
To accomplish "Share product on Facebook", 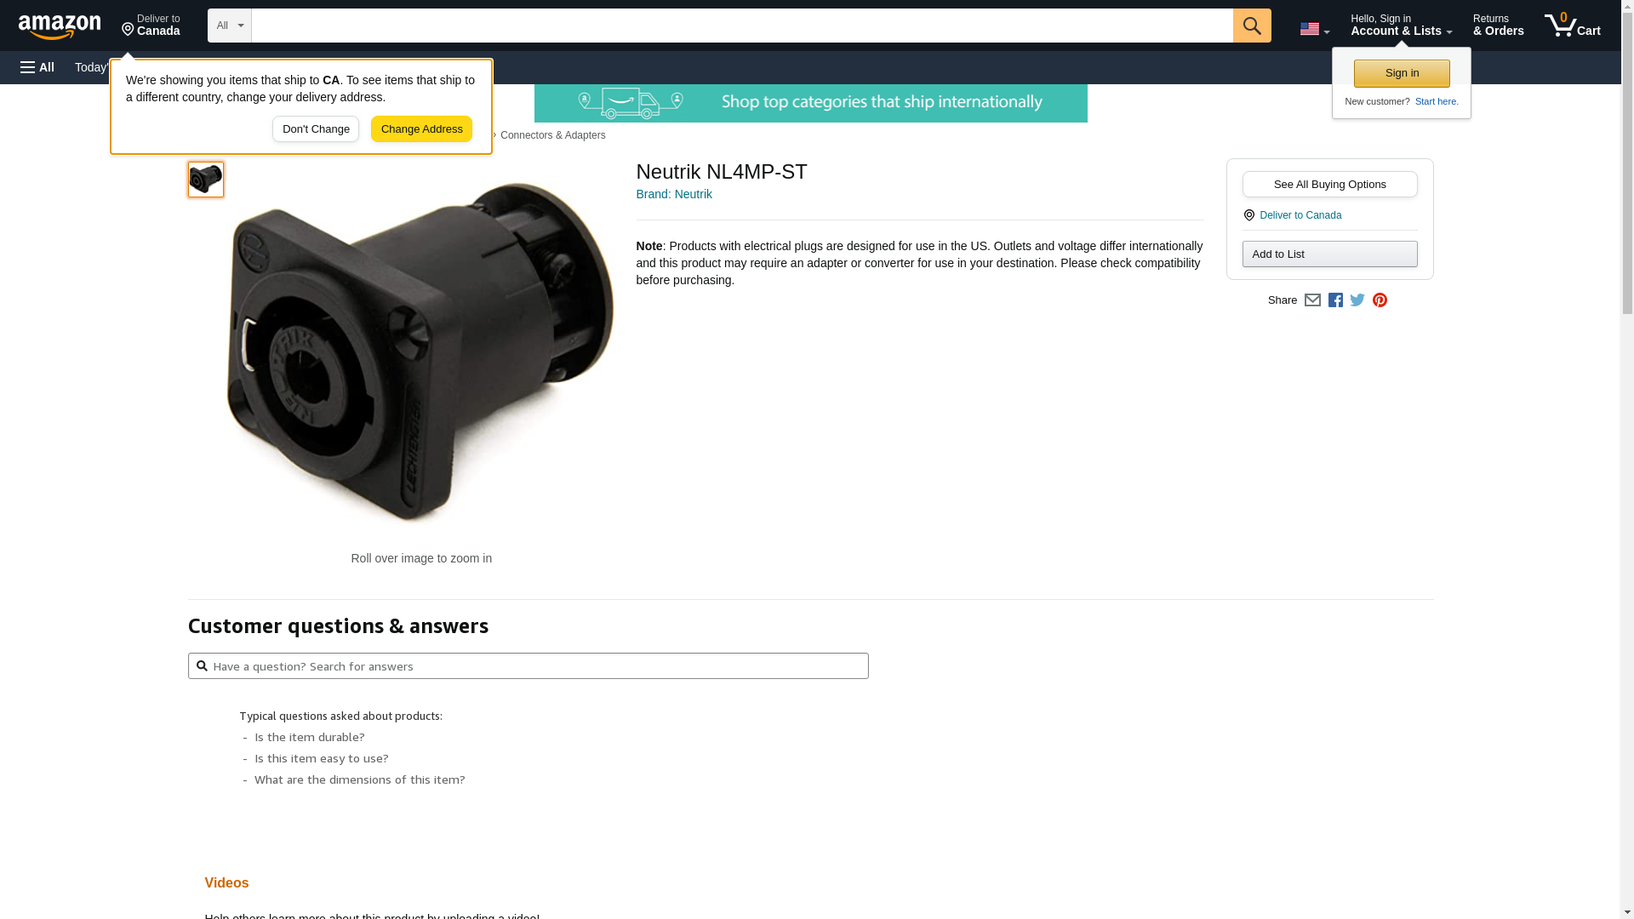I will point(1335,300).
